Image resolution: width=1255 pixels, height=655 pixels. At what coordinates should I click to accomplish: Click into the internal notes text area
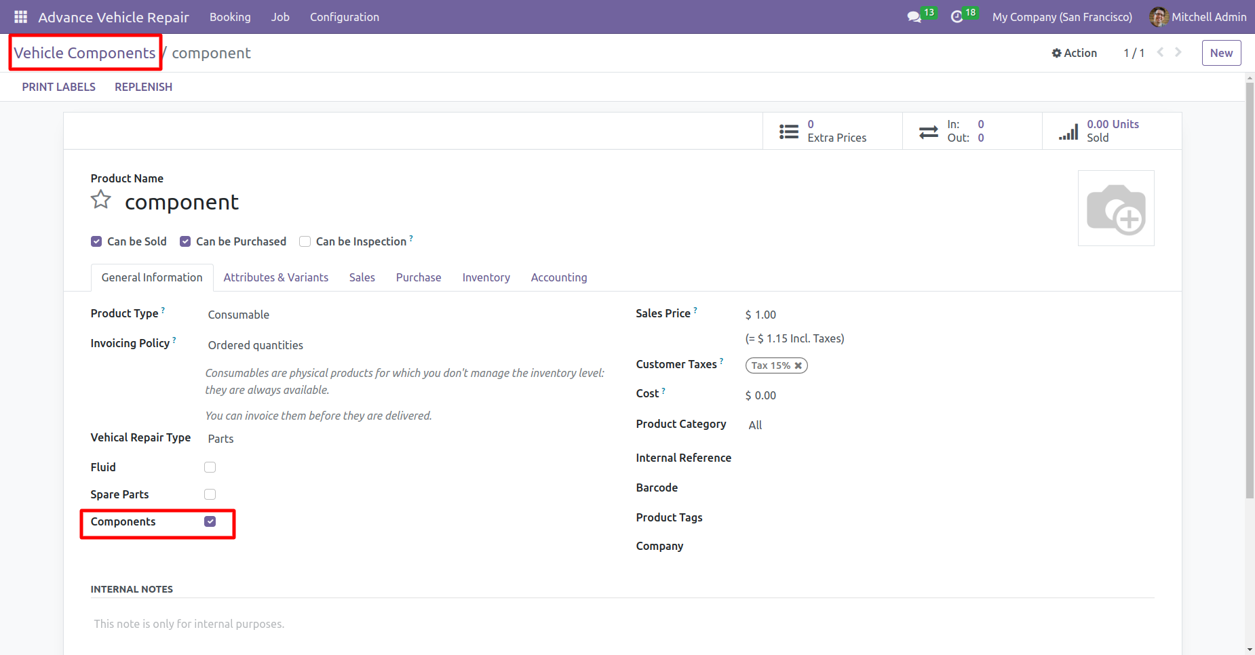[622, 624]
